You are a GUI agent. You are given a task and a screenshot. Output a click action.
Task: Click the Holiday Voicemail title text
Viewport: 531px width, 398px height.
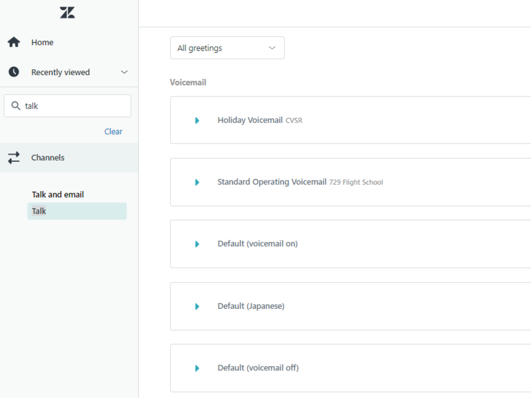(250, 120)
